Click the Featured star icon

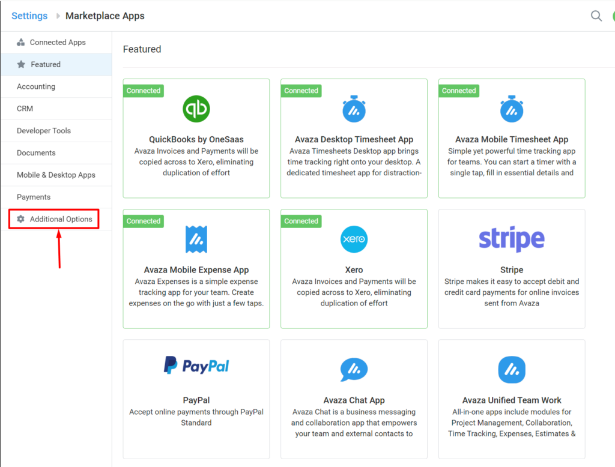point(21,64)
